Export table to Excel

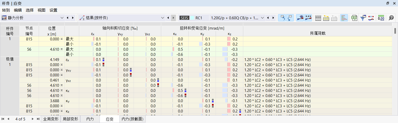pyautogui.click(x=354, y=18)
